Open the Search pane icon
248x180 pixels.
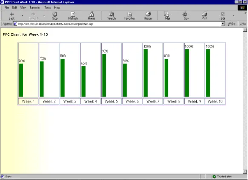click(x=111, y=14)
